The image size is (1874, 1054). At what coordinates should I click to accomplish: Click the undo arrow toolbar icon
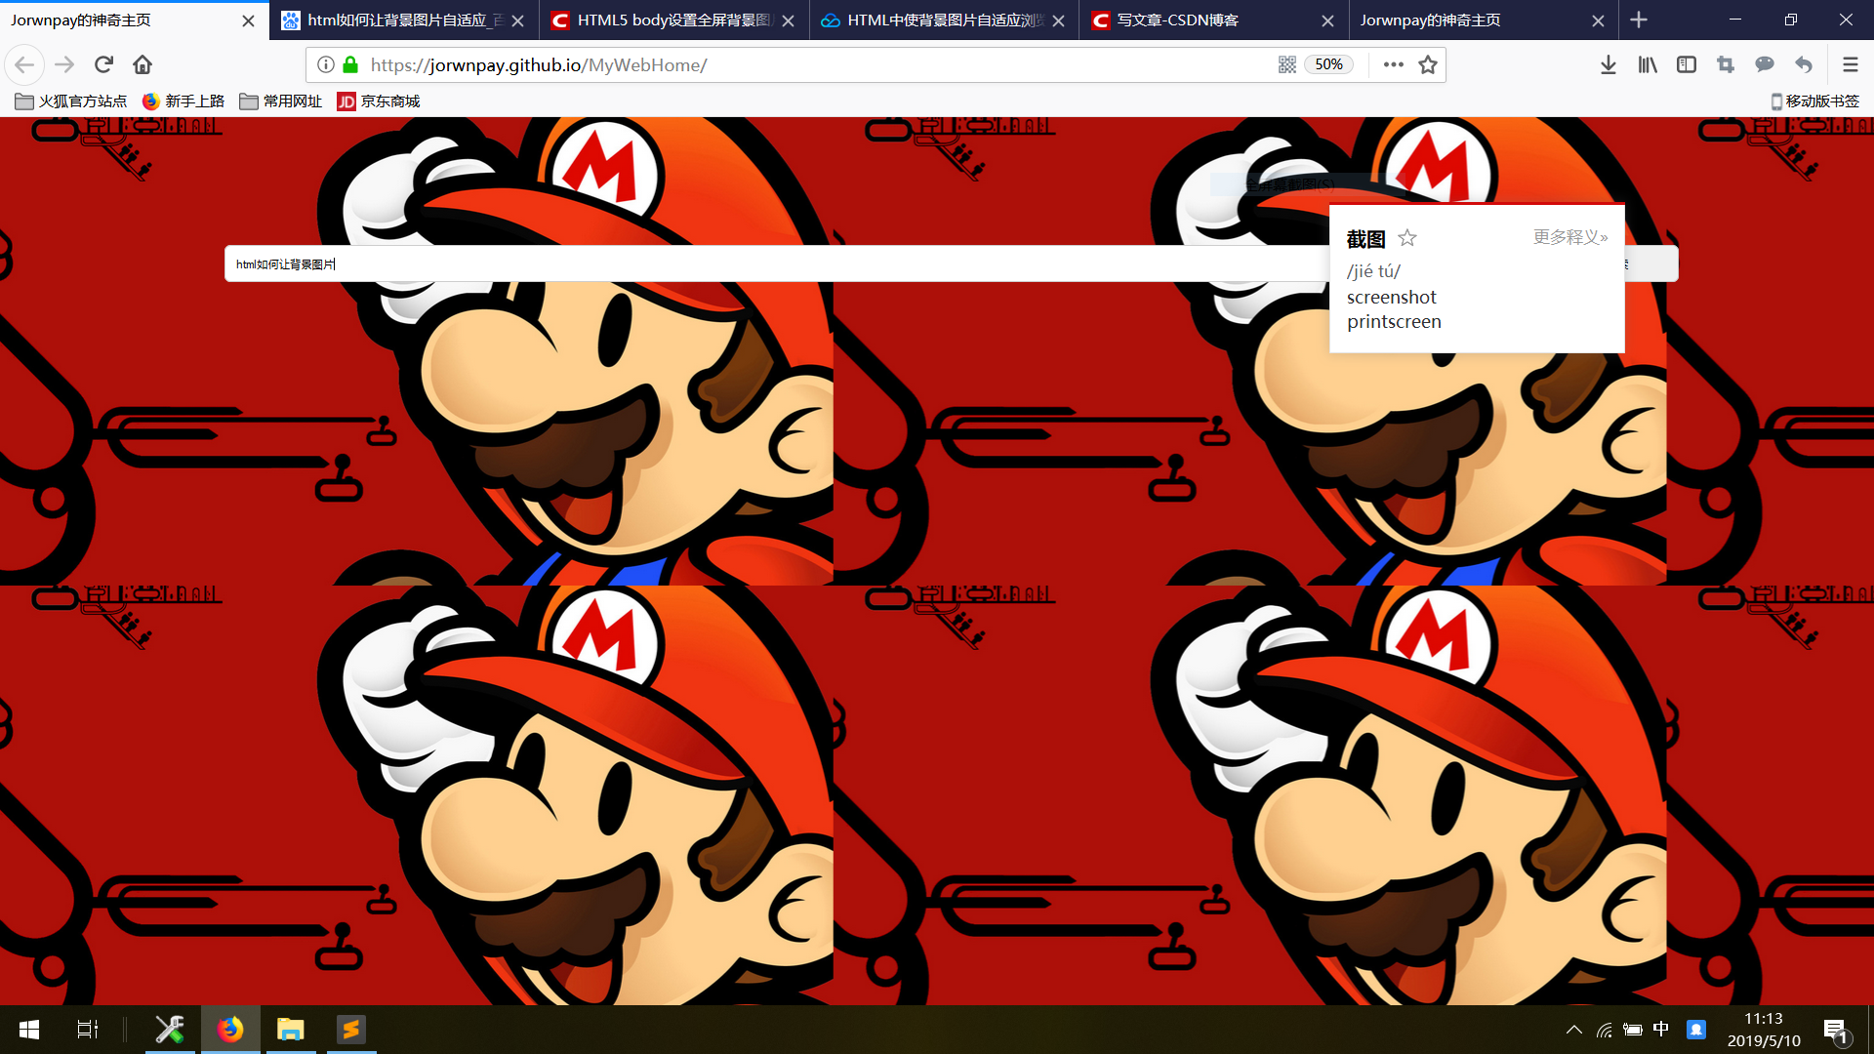(1804, 64)
